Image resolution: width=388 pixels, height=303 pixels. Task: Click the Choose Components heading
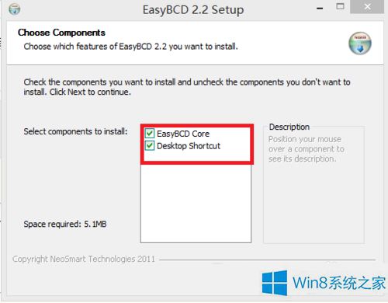[x=61, y=33]
